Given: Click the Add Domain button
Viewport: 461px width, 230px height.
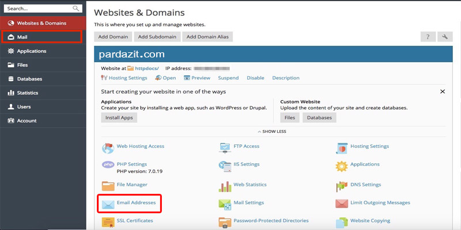Looking at the screenshot, I should coord(113,37).
